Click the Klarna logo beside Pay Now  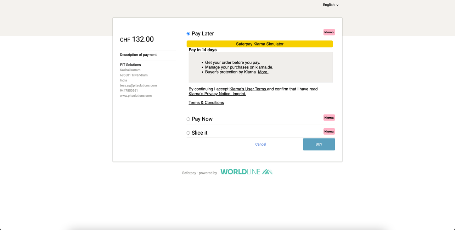(329, 118)
